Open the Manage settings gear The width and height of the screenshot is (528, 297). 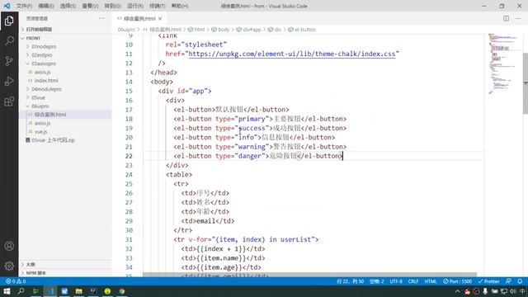(x=9, y=266)
